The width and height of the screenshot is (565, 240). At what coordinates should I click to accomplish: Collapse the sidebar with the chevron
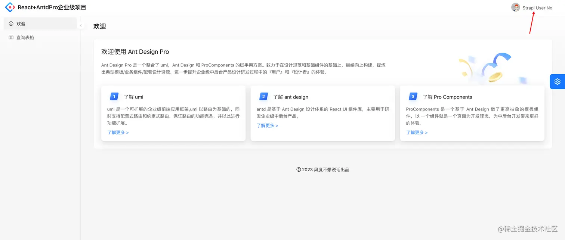coord(81,25)
